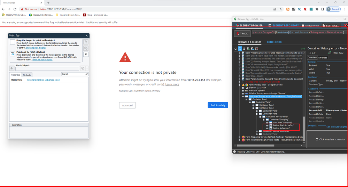Open the Chrome tab search chevron

318,2
